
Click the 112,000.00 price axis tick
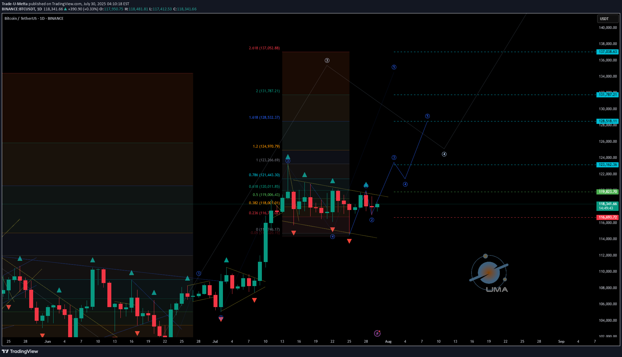(608, 255)
